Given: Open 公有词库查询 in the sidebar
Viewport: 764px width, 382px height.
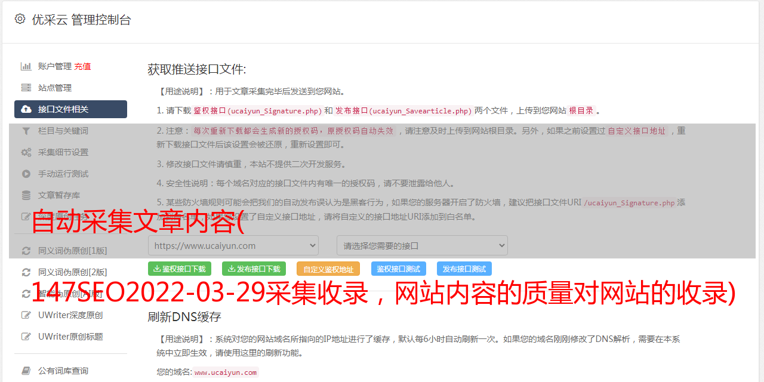Looking at the screenshot, I should [63, 371].
